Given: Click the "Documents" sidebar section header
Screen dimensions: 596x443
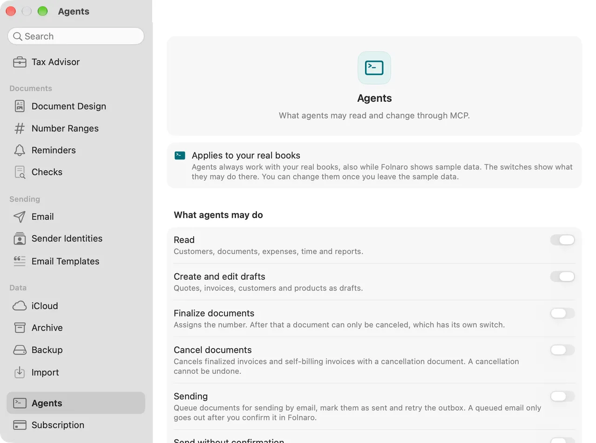Looking at the screenshot, I should tap(31, 88).
